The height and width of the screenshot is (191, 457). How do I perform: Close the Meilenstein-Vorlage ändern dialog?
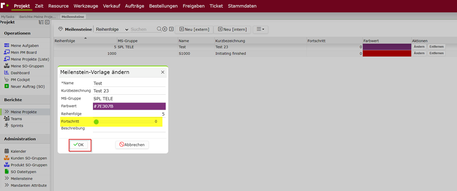tap(162, 72)
